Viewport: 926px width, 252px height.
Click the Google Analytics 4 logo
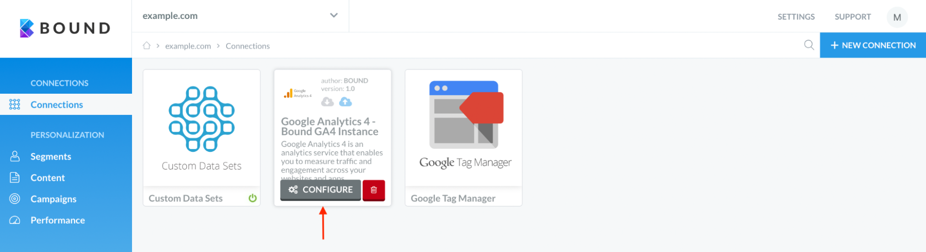(x=298, y=93)
